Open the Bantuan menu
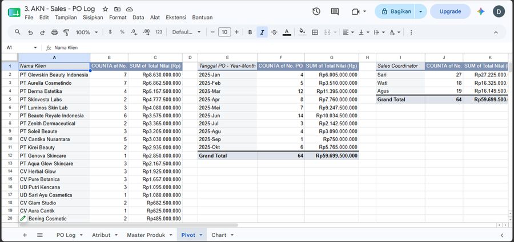 tap(202, 17)
